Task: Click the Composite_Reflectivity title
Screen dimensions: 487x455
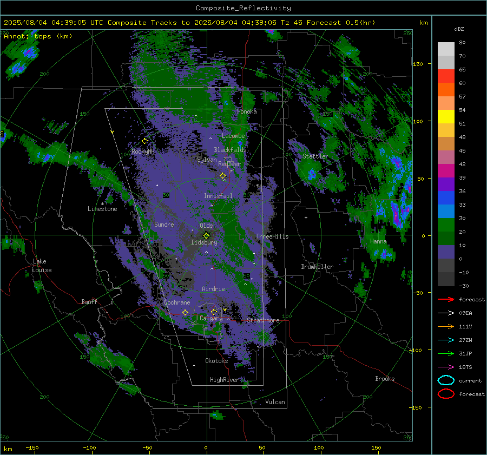Action: point(243,8)
